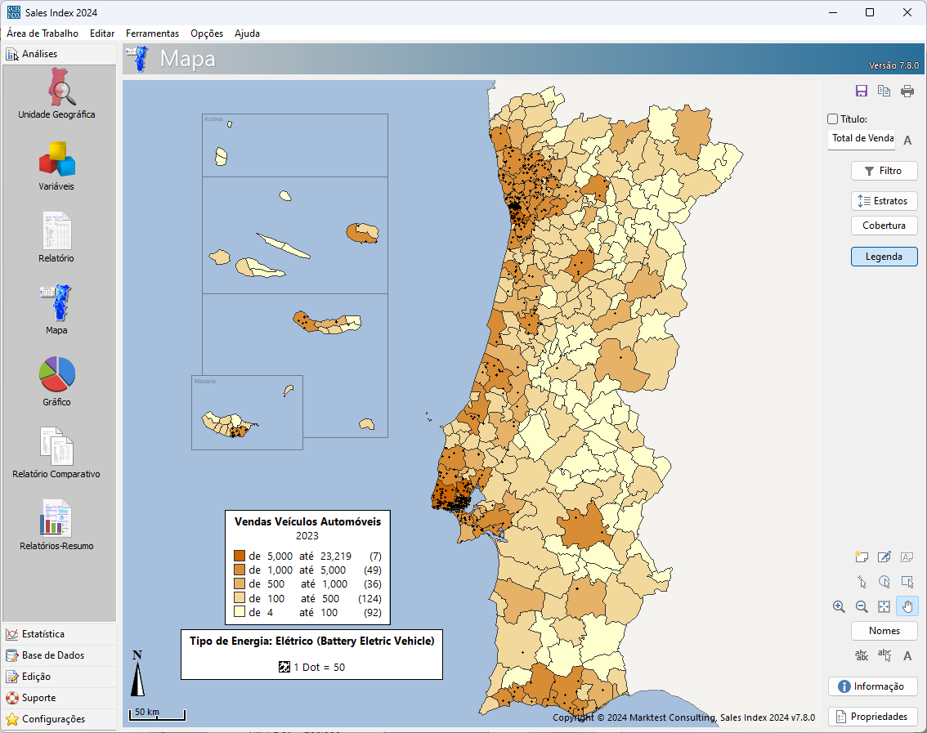Open the Ferramentas menu
Screen dimensions: 927x733
(x=152, y=34)
